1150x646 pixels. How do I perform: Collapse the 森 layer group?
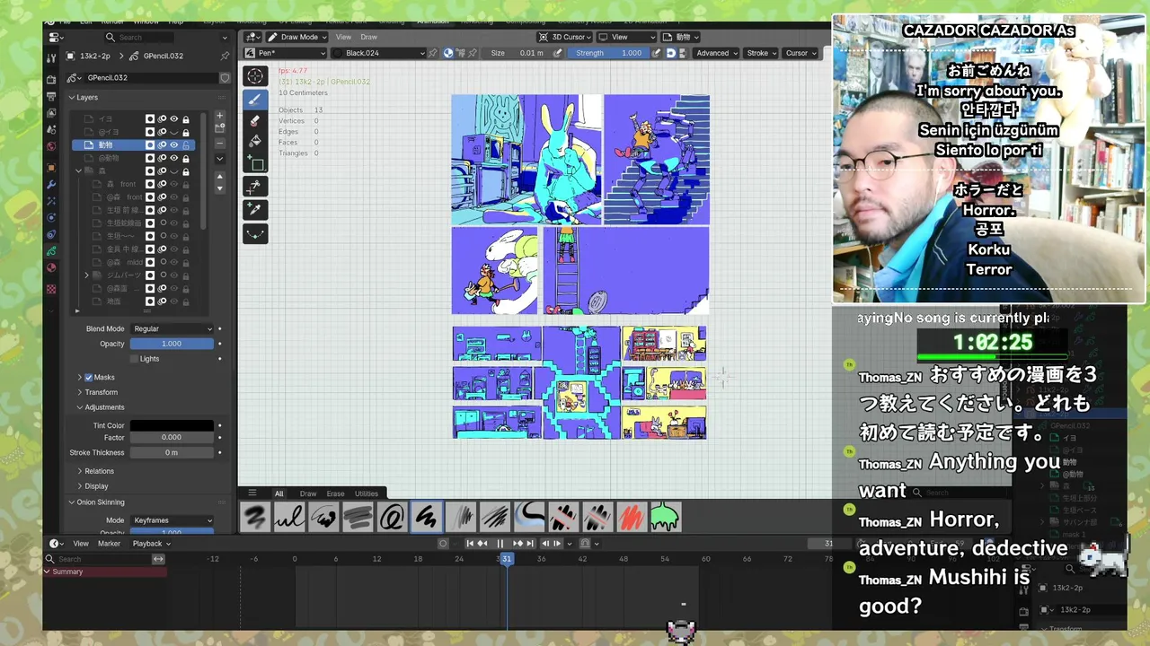point(78,170)
